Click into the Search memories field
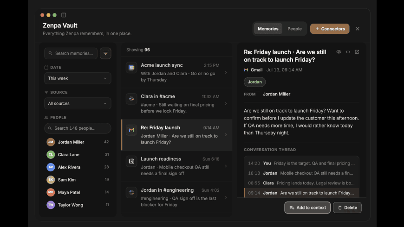The image size is (404, 227). 71,53
